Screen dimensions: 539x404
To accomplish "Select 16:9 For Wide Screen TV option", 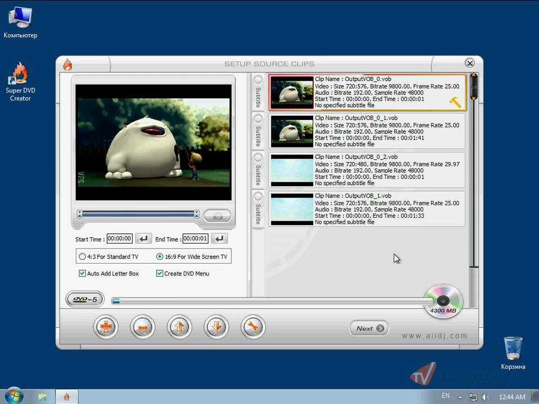I will [x=192, y=256].
